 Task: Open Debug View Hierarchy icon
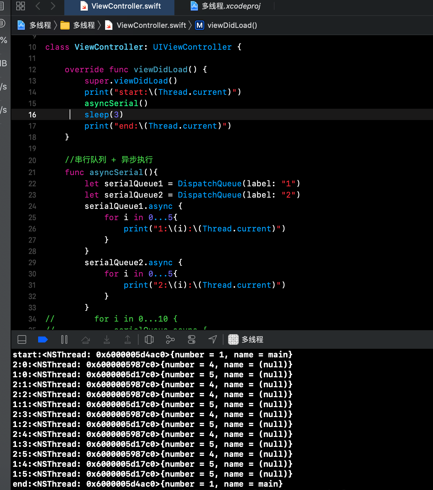(149, 339)
